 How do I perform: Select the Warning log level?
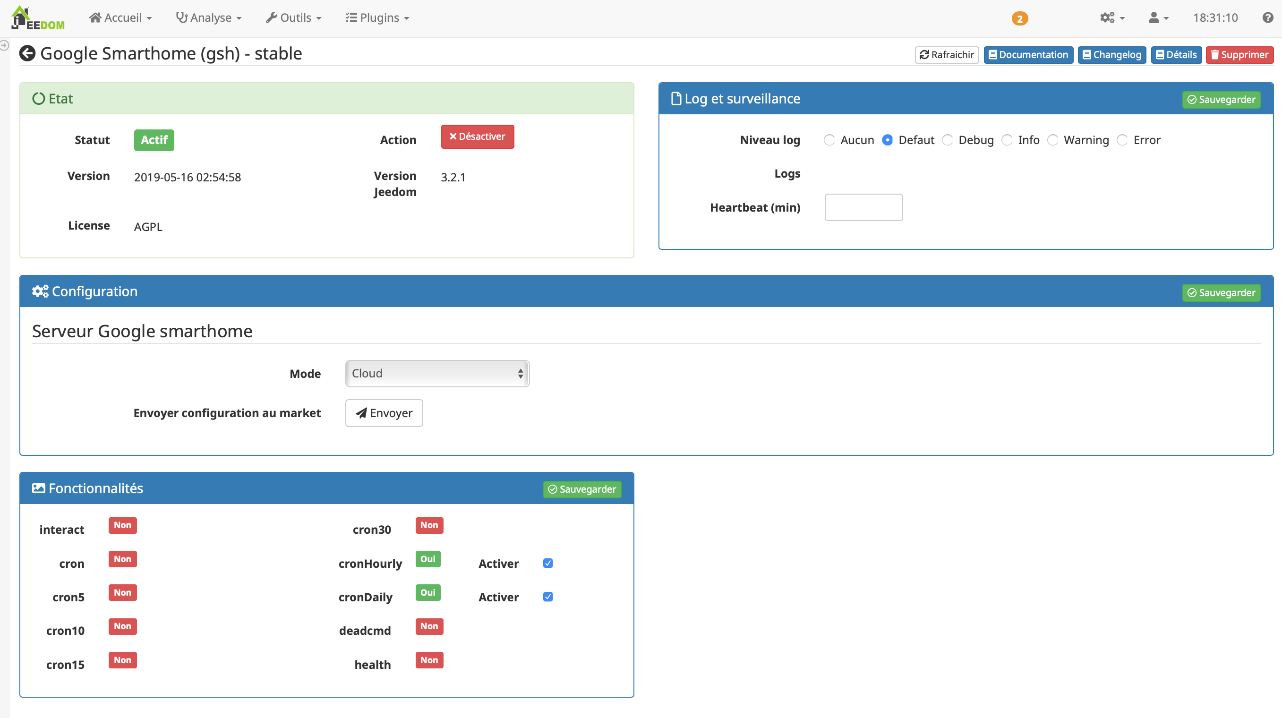pos(1052,140)
